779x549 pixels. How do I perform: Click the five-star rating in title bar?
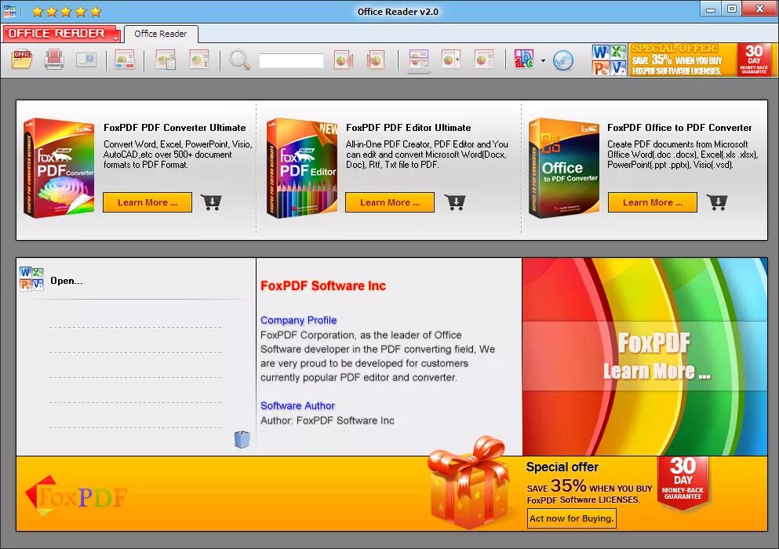(x=67, y=11)
